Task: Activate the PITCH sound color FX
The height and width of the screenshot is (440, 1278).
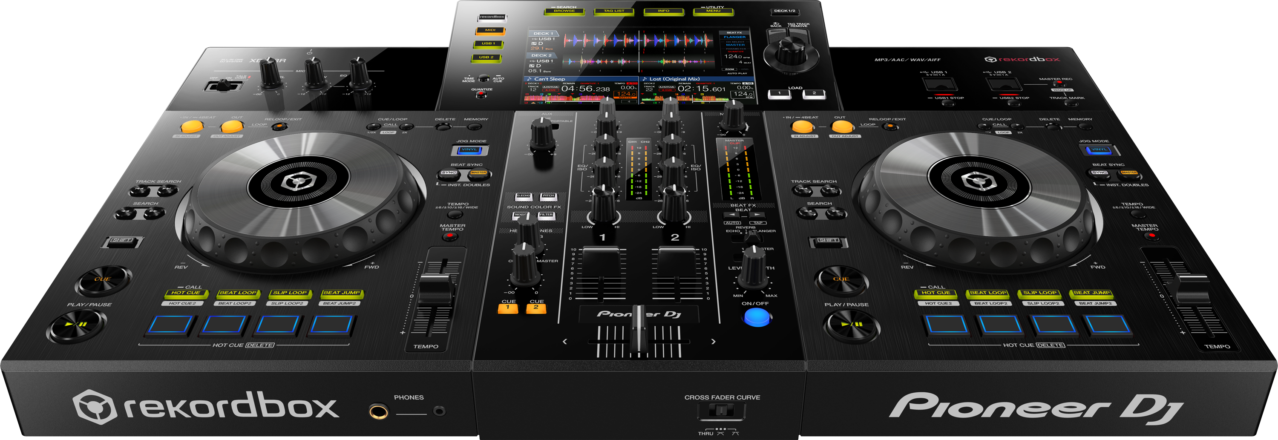Action: [x=548, y=197]
